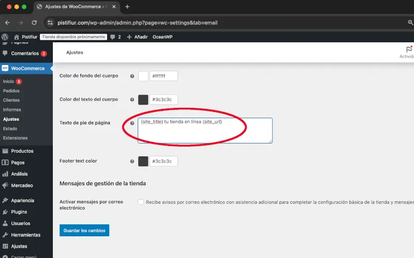Screen dimensions: 414x258
Task: Open the Footer text color dark swatch
Action: click(x=143, y=162)
